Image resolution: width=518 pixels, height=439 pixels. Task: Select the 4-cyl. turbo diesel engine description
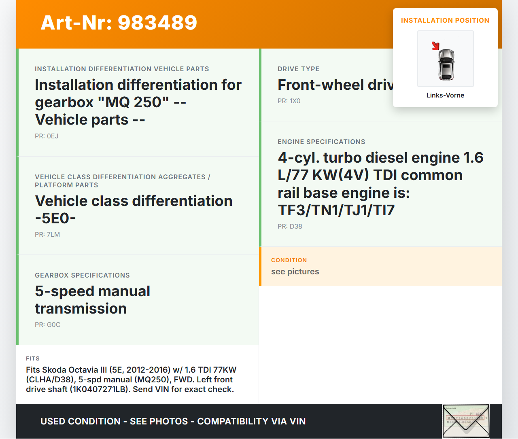coord(380,184)
